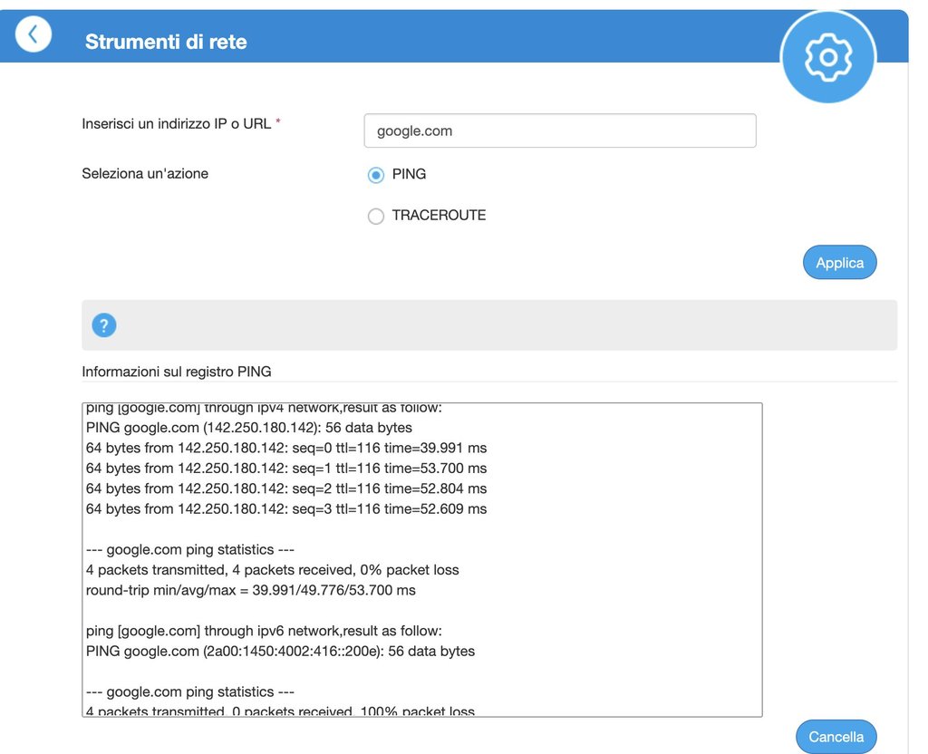Click the 'Seleziona un'azione' label
Image resolution: width=928 pixels, height=754 pixels.
coord(145,173)
